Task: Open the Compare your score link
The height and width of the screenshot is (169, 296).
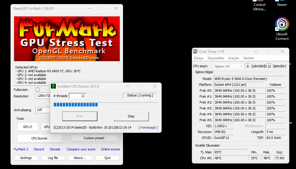Action: (x=81, y=149)
